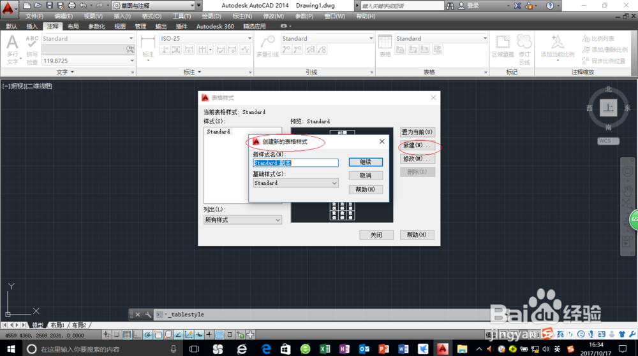Toggle Grid Display in status bar
This screenshot has width=638, height=356.
(x=127, y=335)
